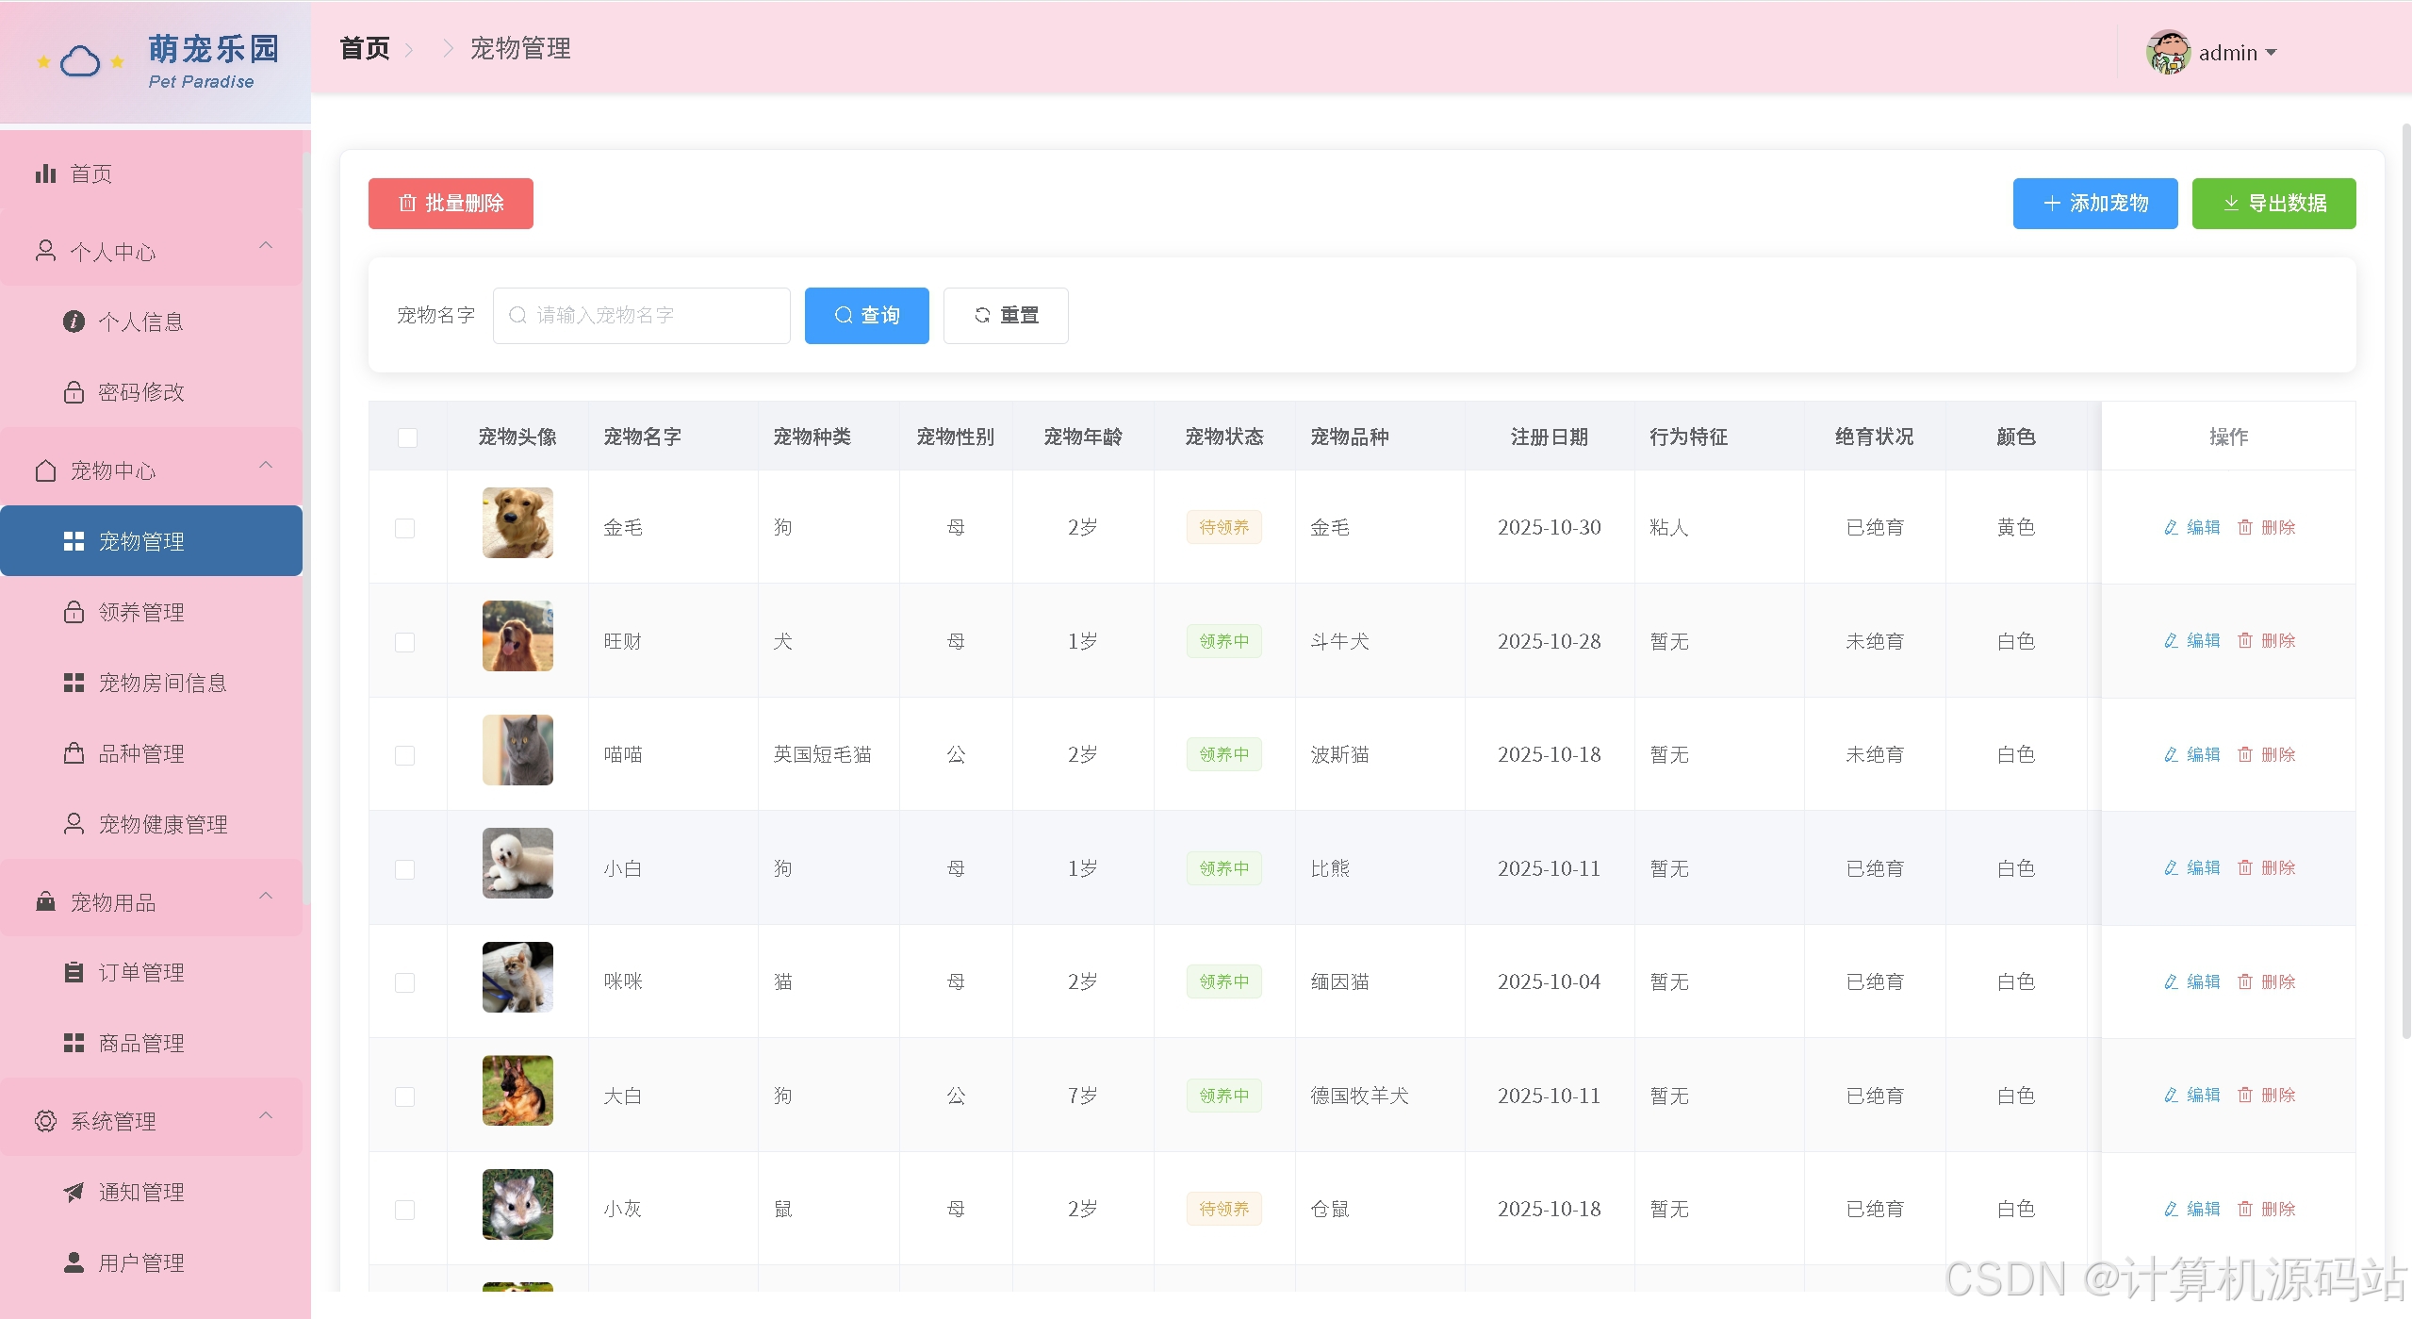Click the grid icon beside 宠物房间信息

tap(74, 683)
